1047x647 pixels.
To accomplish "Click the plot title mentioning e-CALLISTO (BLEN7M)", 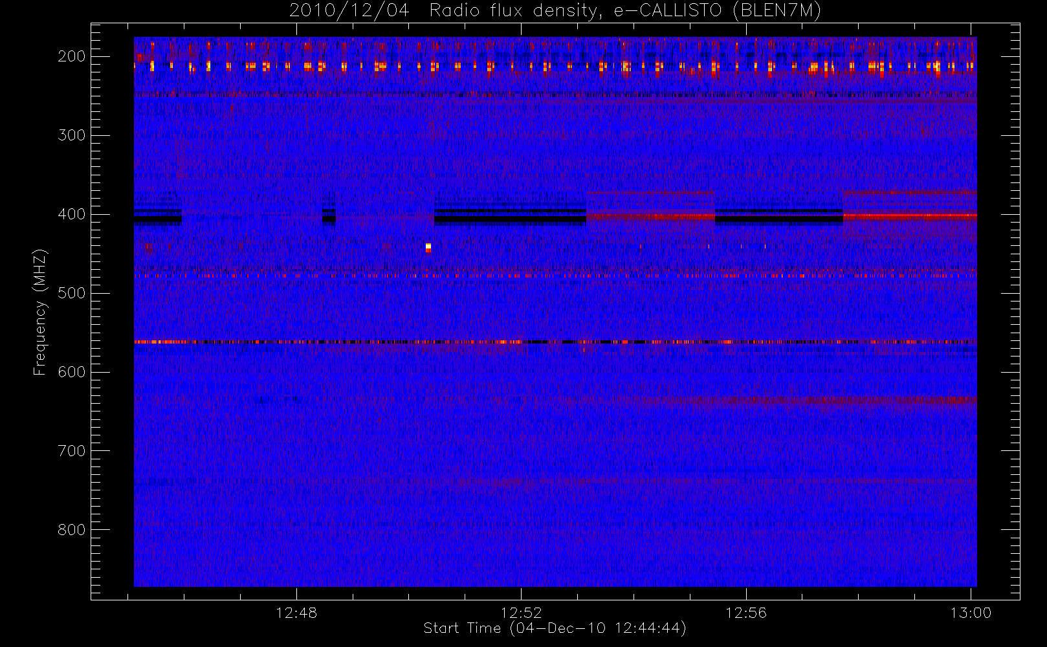I will [x=555, y=11].
